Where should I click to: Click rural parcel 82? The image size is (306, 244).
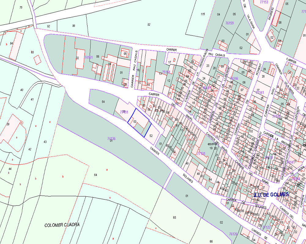tap(149, 24)
